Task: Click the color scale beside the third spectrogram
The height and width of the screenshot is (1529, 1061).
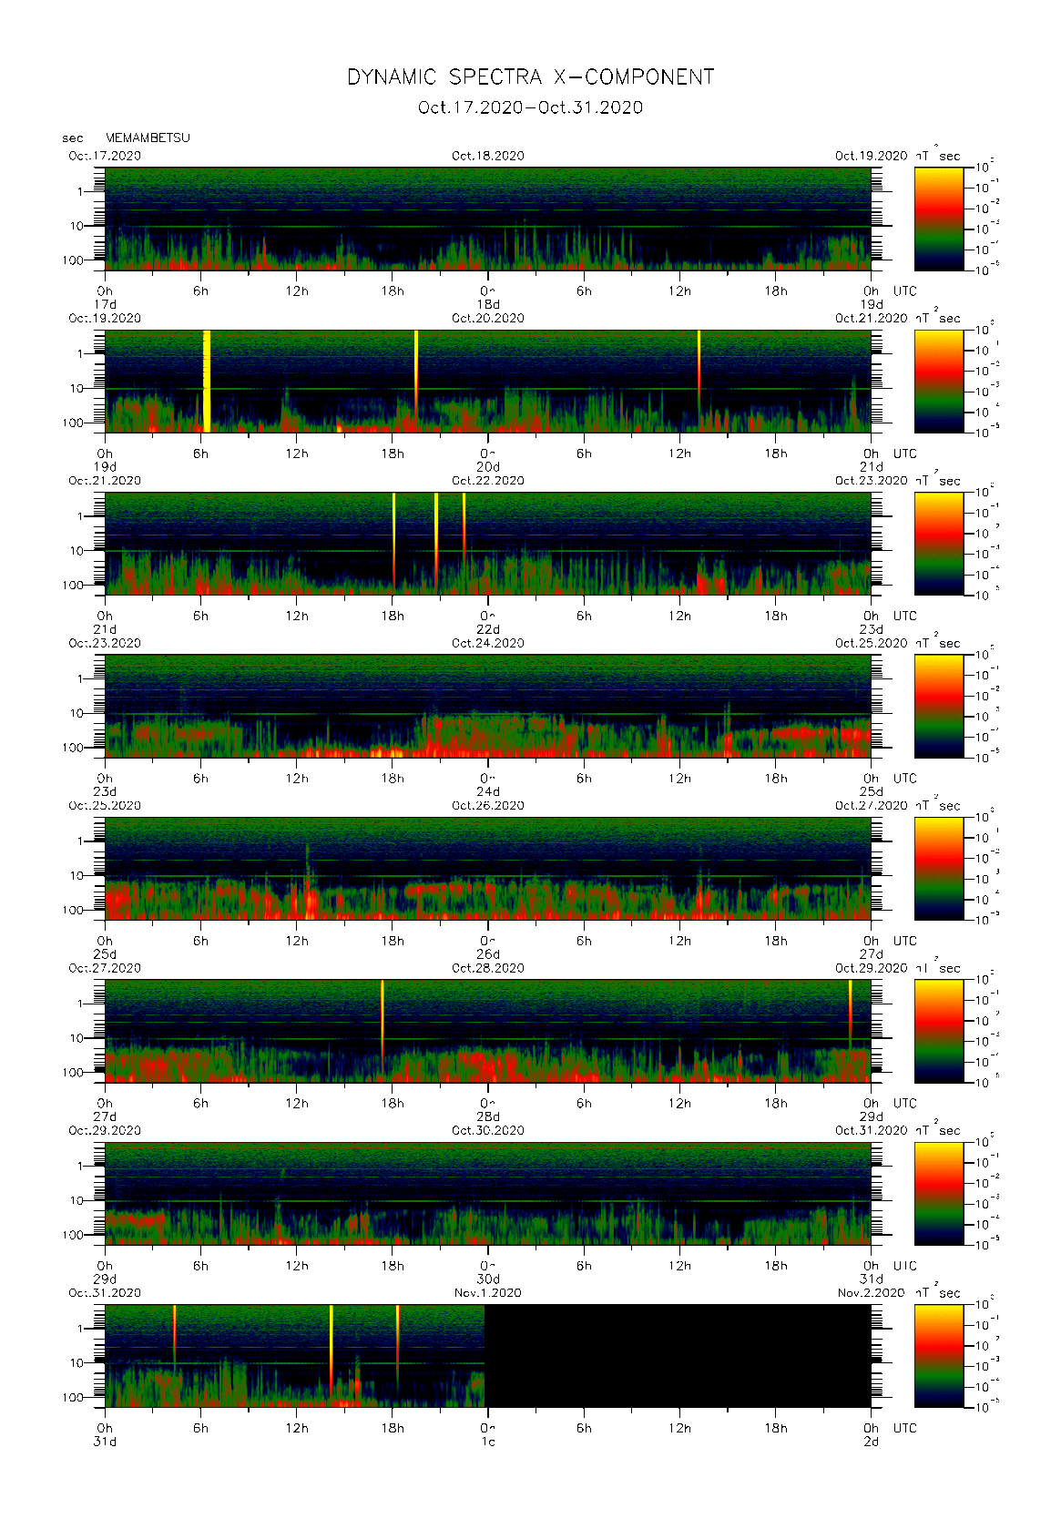Action: 938,543
